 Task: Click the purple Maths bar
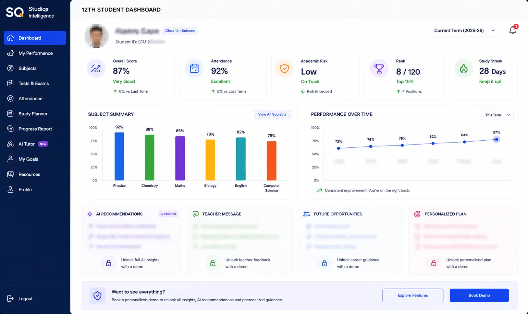click(x=180, y=158)
